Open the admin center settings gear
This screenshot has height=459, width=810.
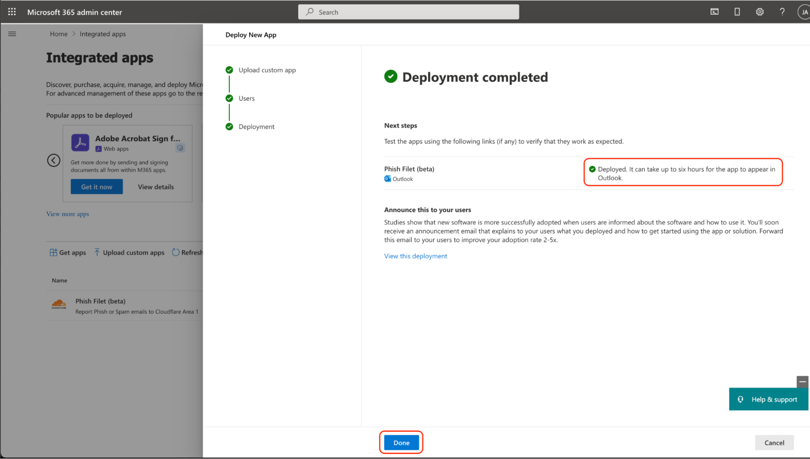coord(759,12)
